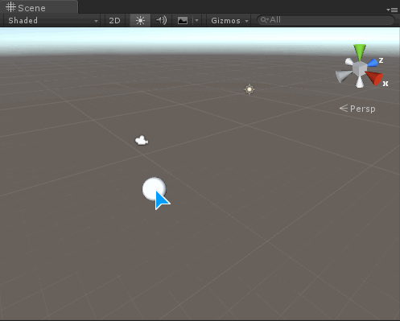Select the white sphere object
Screen dimensions: 400x321
tap(154, 189)
